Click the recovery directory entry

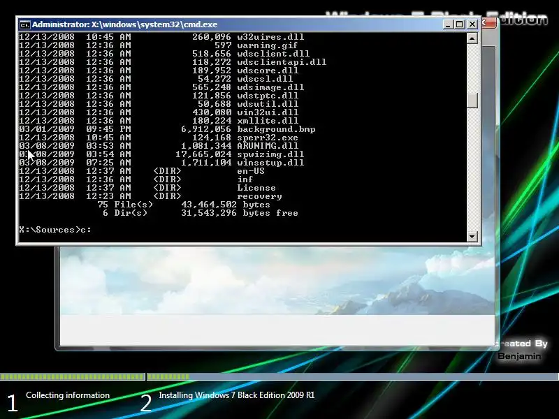[x=259, y=196]
